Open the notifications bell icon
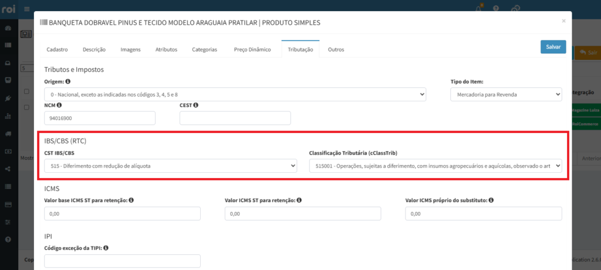 point(478,9)
